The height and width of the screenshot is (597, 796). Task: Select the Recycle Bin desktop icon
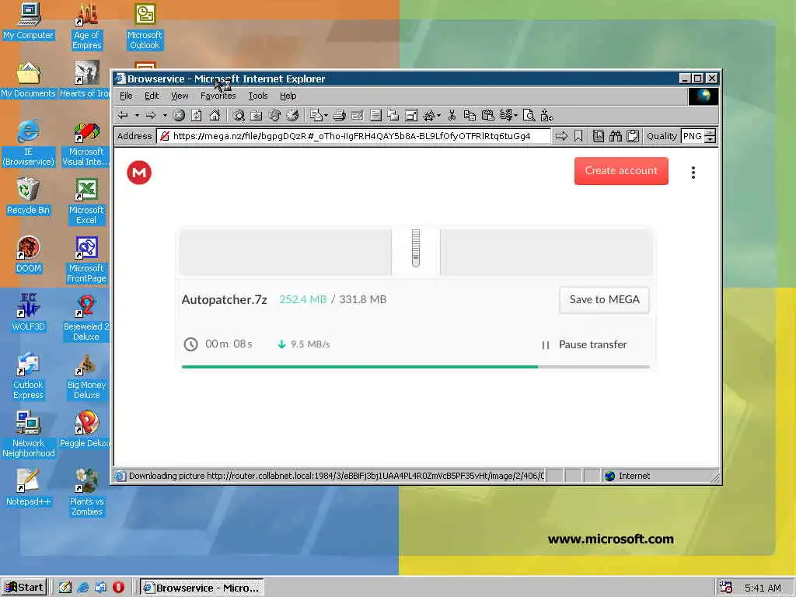tap(28, 196)
